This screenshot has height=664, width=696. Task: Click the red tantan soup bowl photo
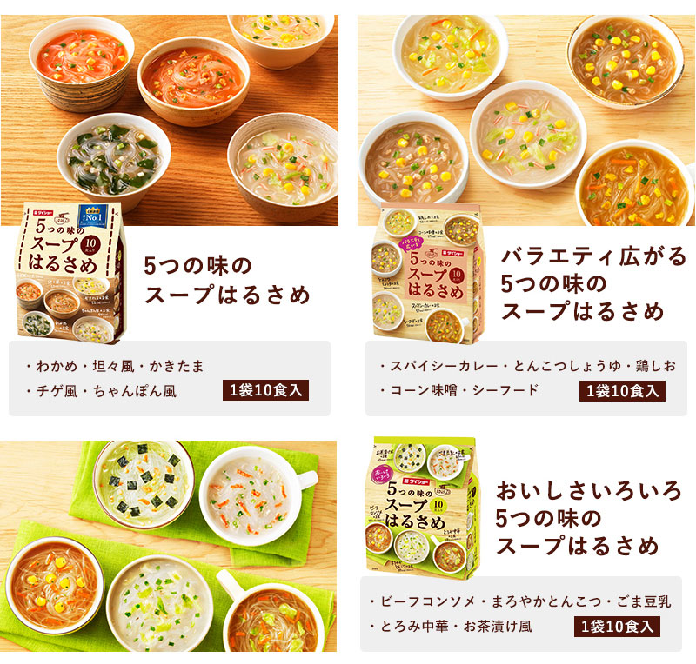click(x=193, y=80)
